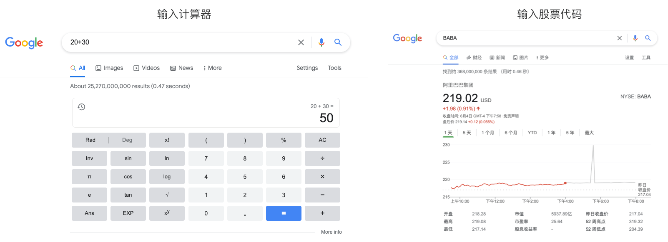Click the digit 5 key
Screen dimensions: 668x242
[x=245, y=177]
